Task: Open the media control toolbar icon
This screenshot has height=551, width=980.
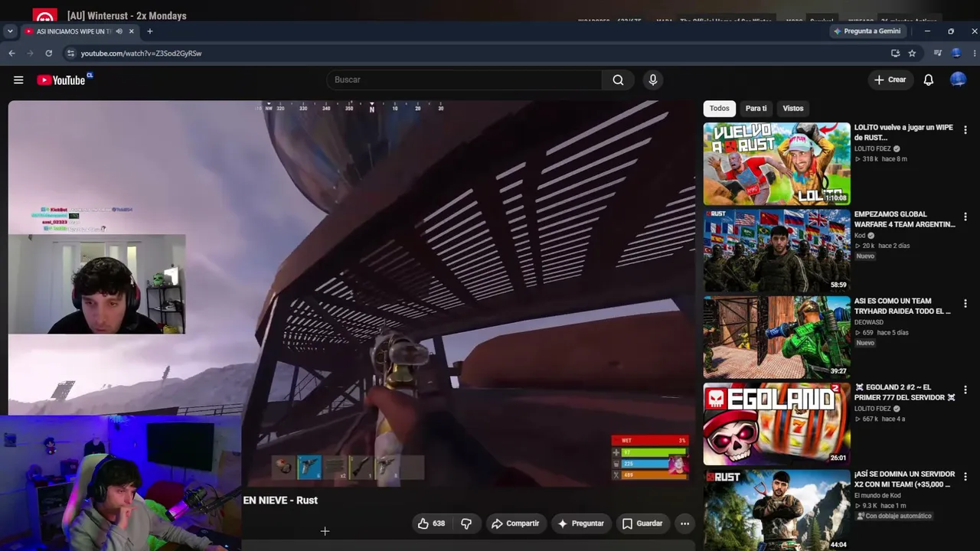Action: click(937, 53)
